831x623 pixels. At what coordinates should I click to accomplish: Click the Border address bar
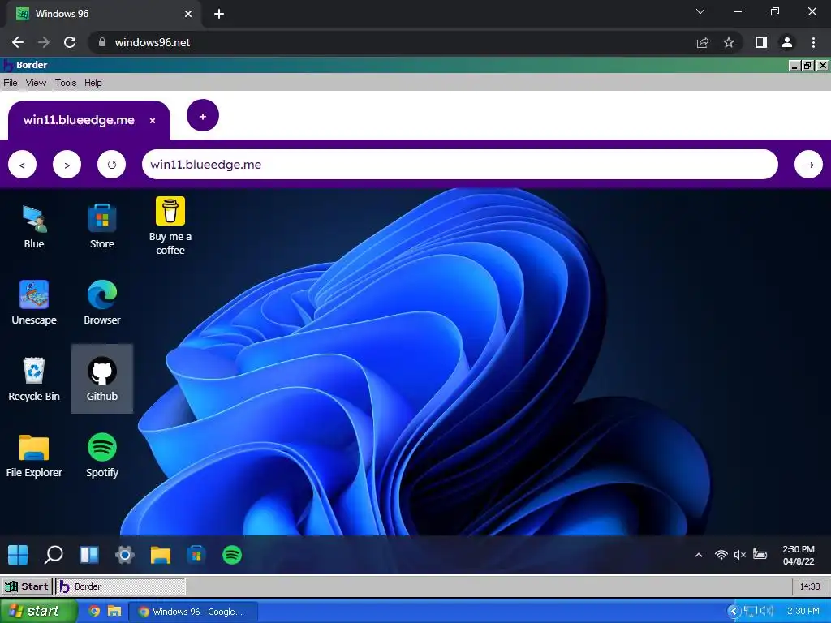(x=459, y=164)
